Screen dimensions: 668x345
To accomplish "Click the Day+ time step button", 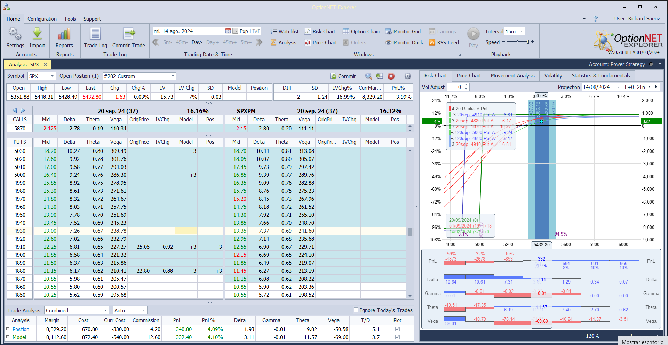I will [212, 42].
